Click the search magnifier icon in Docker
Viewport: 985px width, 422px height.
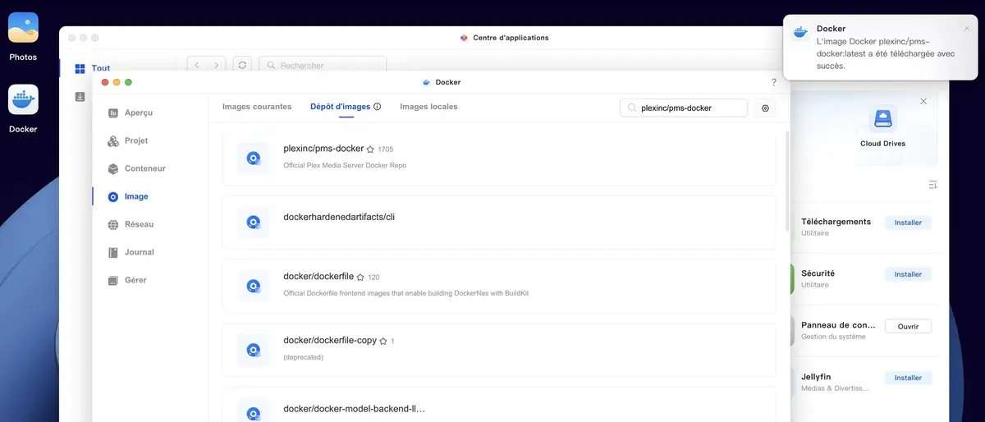click(x=632, y=108)
